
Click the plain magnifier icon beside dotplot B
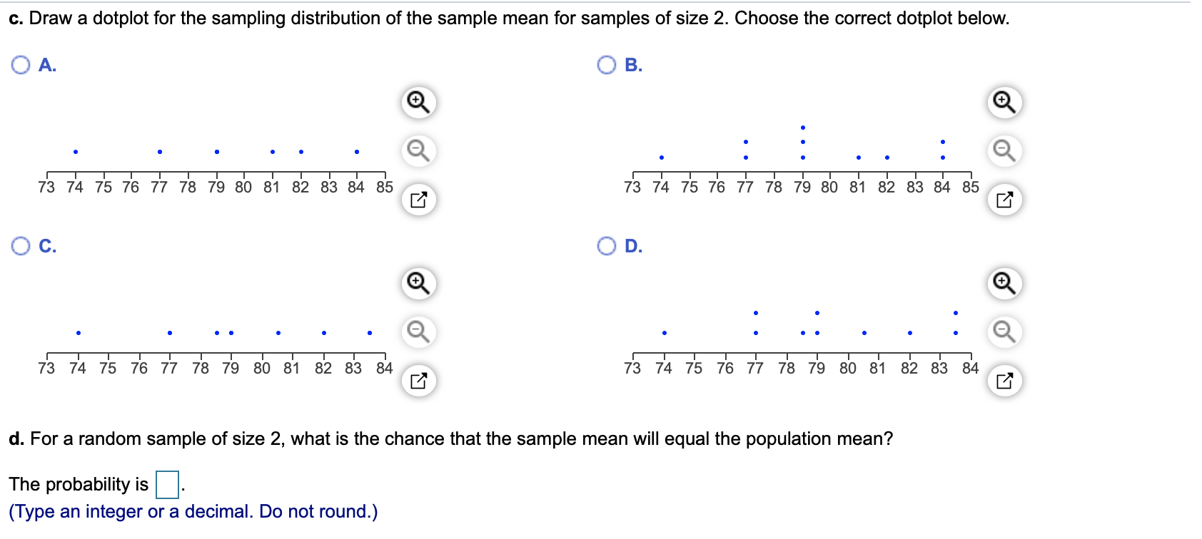[x=1004, y=149]
